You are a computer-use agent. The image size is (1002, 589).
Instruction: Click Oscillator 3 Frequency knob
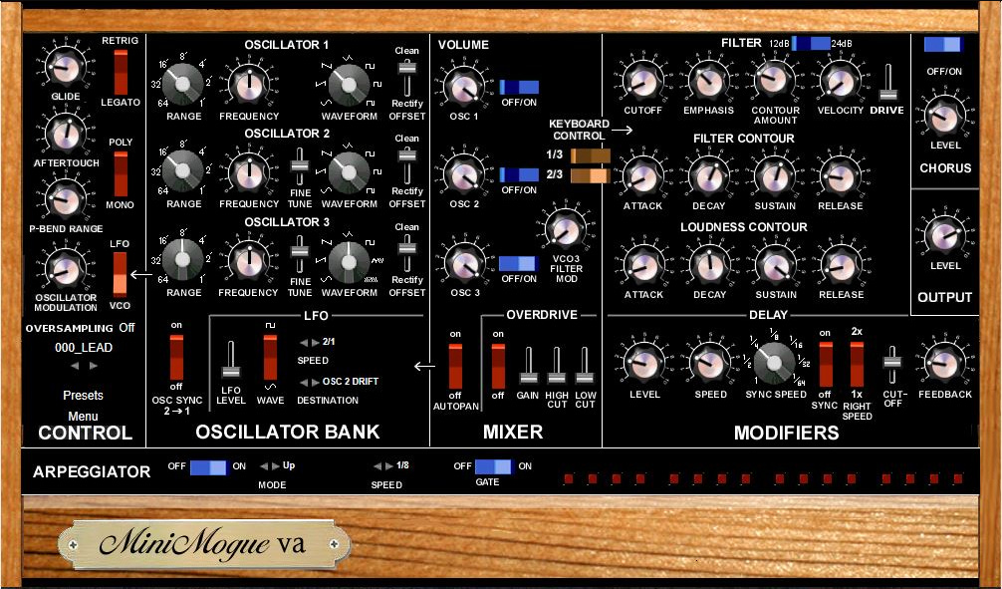coord(249,261)
